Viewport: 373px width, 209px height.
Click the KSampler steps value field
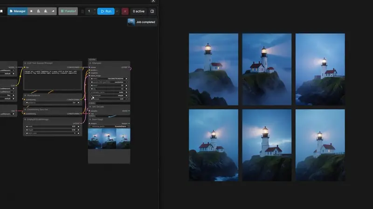click(x=109, y=85)
